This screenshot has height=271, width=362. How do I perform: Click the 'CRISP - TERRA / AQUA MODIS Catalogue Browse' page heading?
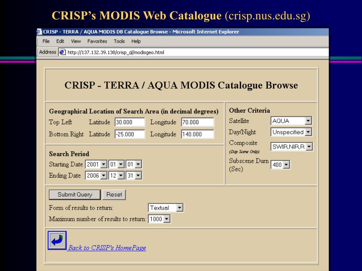coord(181,85)
